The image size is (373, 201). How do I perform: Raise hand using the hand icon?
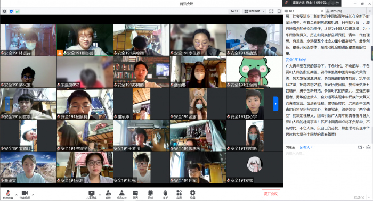[165, 195]
